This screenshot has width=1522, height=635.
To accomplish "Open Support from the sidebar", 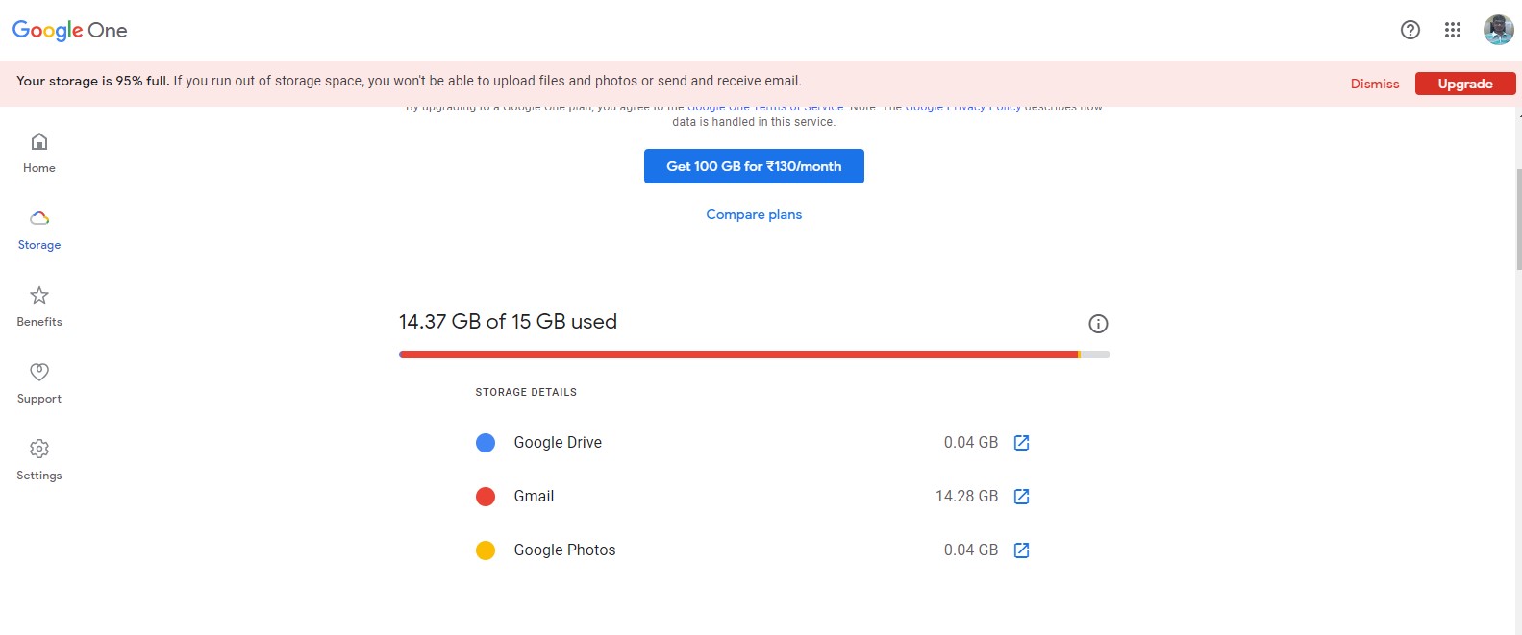I will point(39,383).
